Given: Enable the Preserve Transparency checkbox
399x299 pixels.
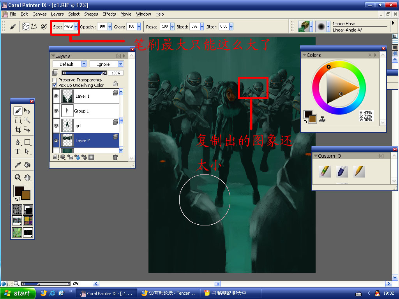Looking at the screenshot, I should pos(55,80).
